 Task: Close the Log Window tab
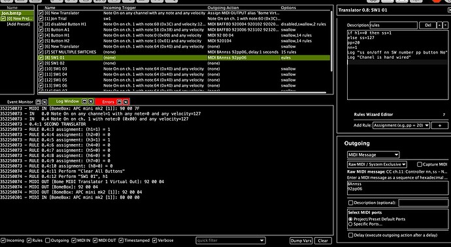click(91, 102)
